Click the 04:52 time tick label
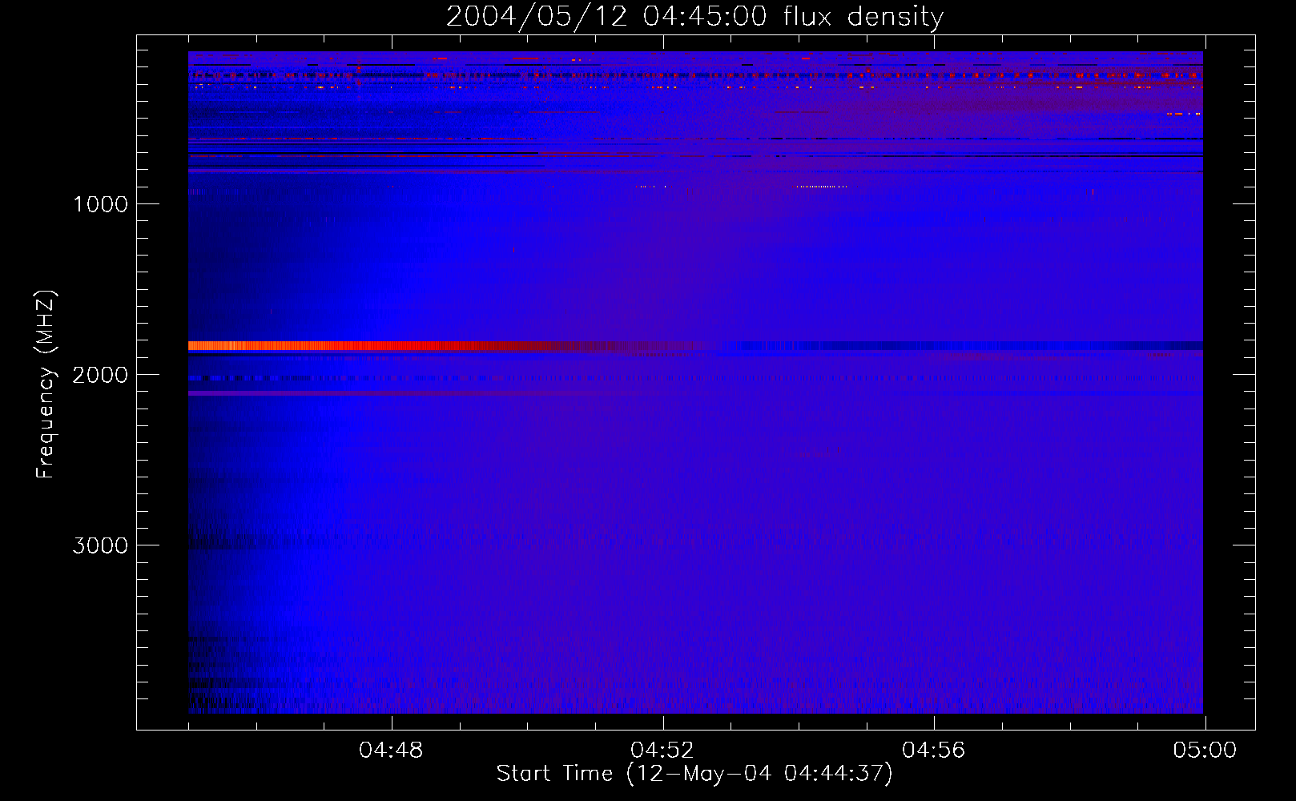1296x801 pixels. pyautogui.click(x=662, y=751)
